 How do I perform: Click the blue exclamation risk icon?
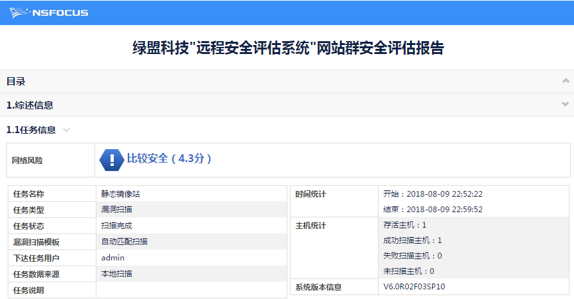tap(112, 159)
